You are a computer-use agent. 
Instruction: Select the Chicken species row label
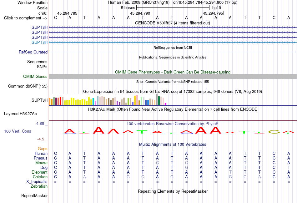[x=40, y=177]
